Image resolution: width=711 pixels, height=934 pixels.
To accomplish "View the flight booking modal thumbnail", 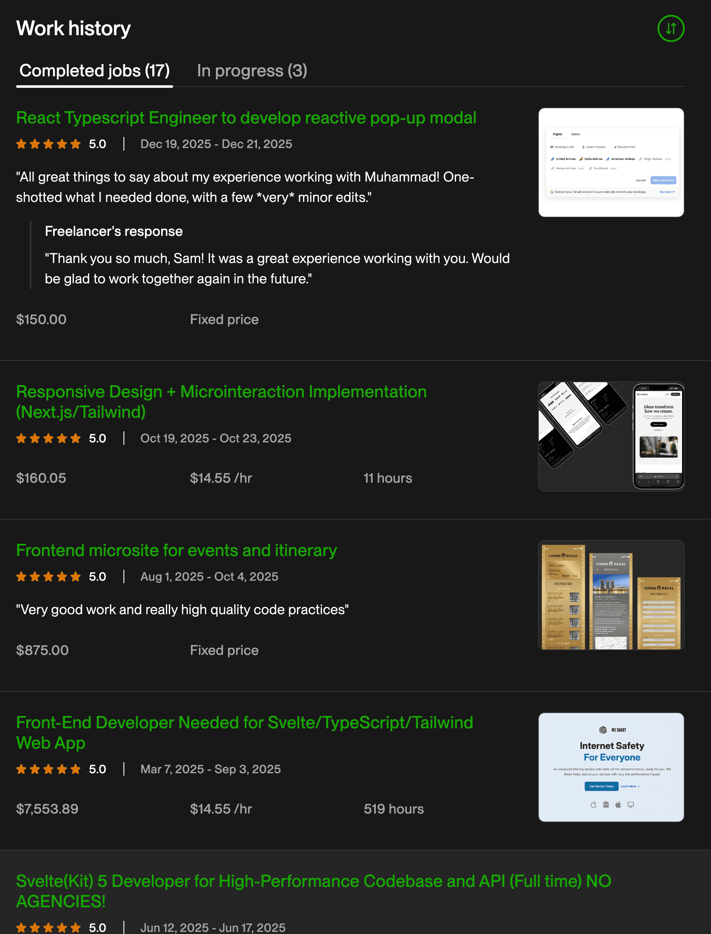I will coord(611,162).
